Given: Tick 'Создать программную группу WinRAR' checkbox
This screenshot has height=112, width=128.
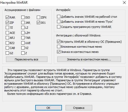Looking at the screenshot, I should tap(59, 27).
